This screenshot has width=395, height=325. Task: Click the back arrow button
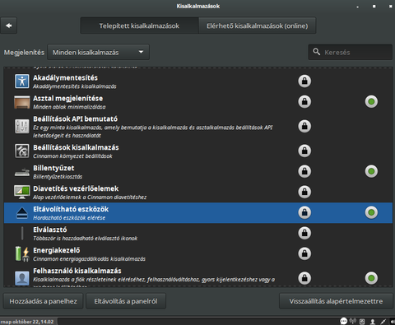pyautogui.click(x=9, y=26)
